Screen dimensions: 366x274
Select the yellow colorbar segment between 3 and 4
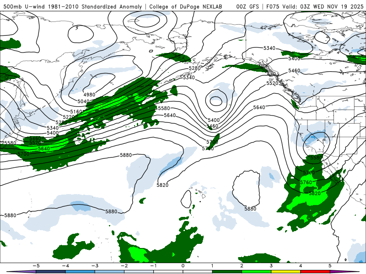point(286,272)
